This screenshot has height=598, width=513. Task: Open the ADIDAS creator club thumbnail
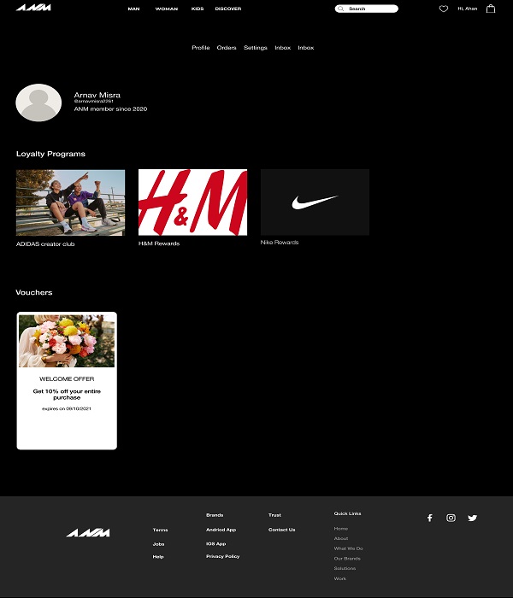coord(70,202)
